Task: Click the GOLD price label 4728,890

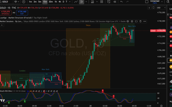Action: point(158,31)
